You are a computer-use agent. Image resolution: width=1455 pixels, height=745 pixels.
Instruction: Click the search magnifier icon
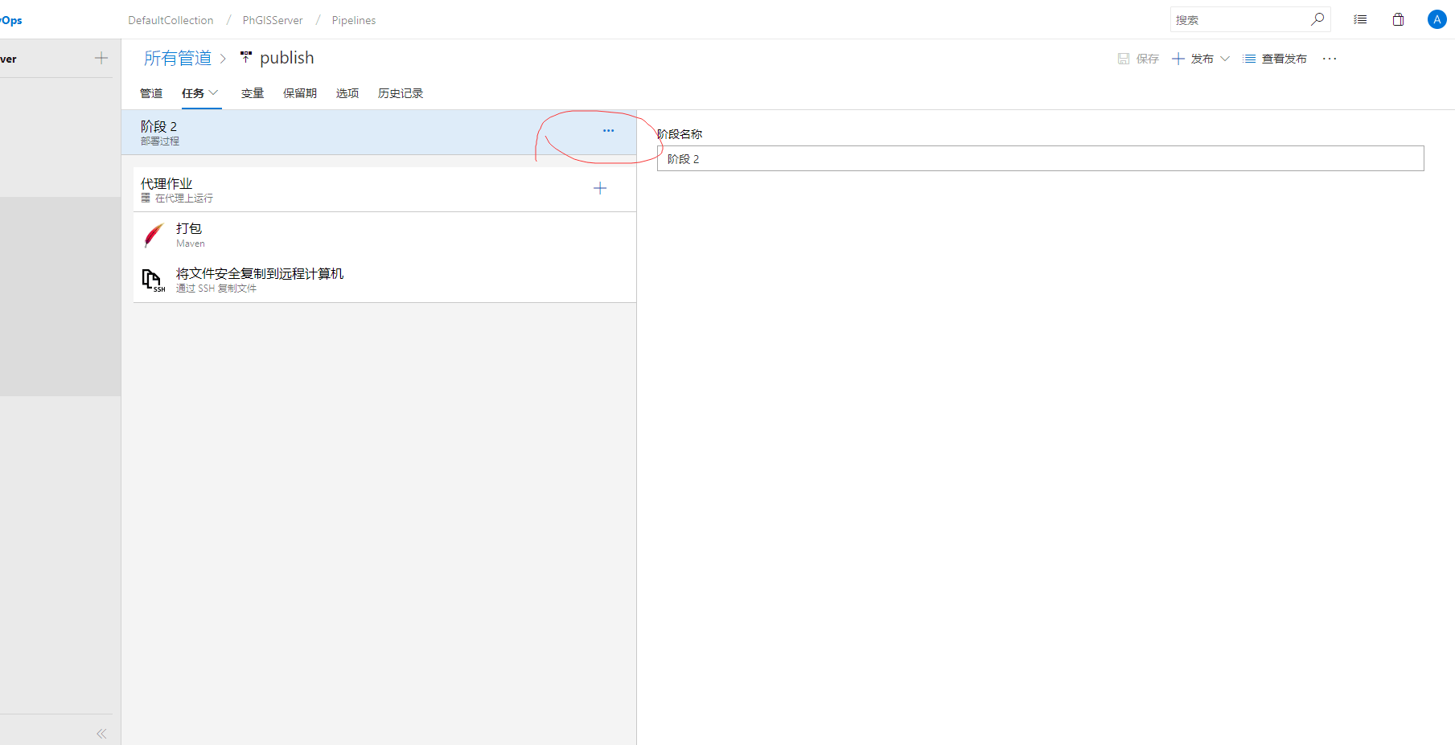(1317, 19)
